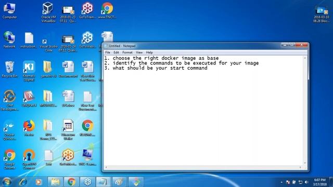Select the instruction text file icon
The height and width of the screenshot is (187, 333).
click(29, 41)
